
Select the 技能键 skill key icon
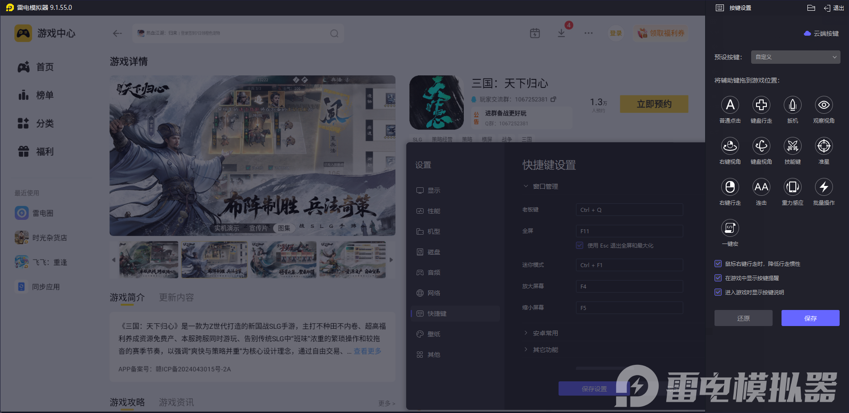click(x=792, y=146)
